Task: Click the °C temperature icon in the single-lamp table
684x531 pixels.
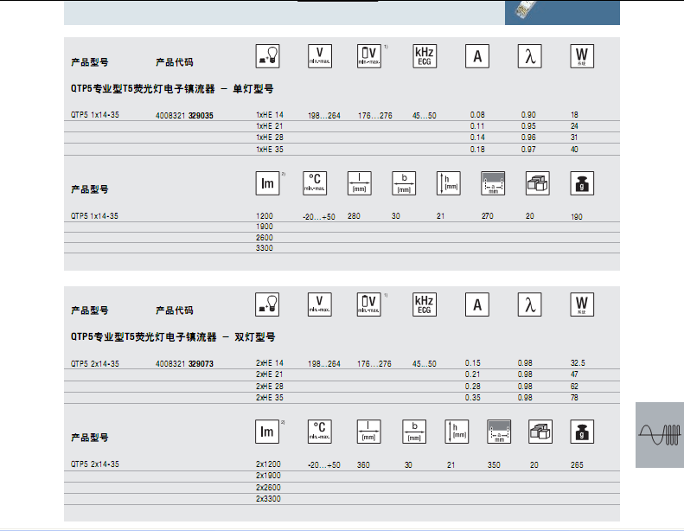Action: [x=315, y=183]
